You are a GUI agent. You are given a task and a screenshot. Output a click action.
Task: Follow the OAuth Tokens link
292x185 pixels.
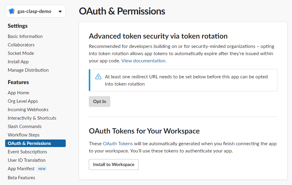pos(118,144)
